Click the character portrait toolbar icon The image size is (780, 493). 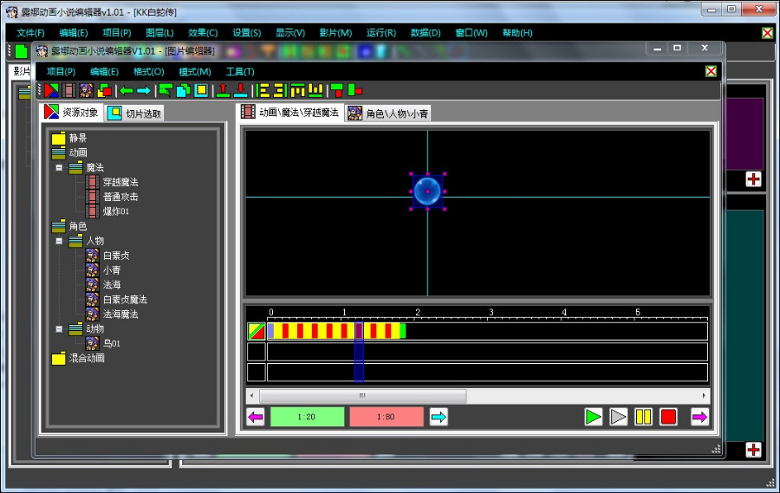point(87,90)
